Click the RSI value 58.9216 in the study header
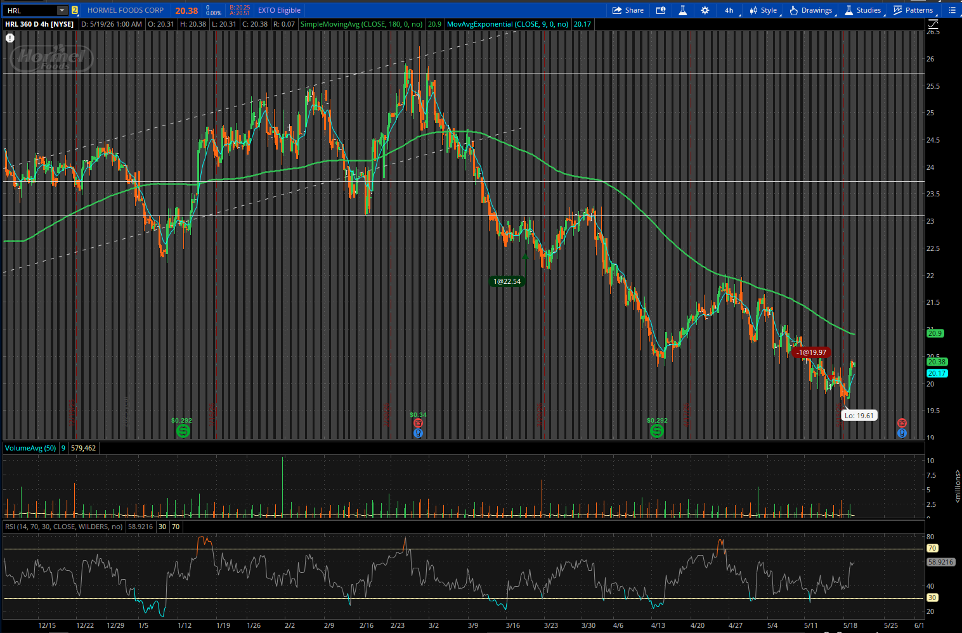Screen dimensions: 962x633 (141, 527)
